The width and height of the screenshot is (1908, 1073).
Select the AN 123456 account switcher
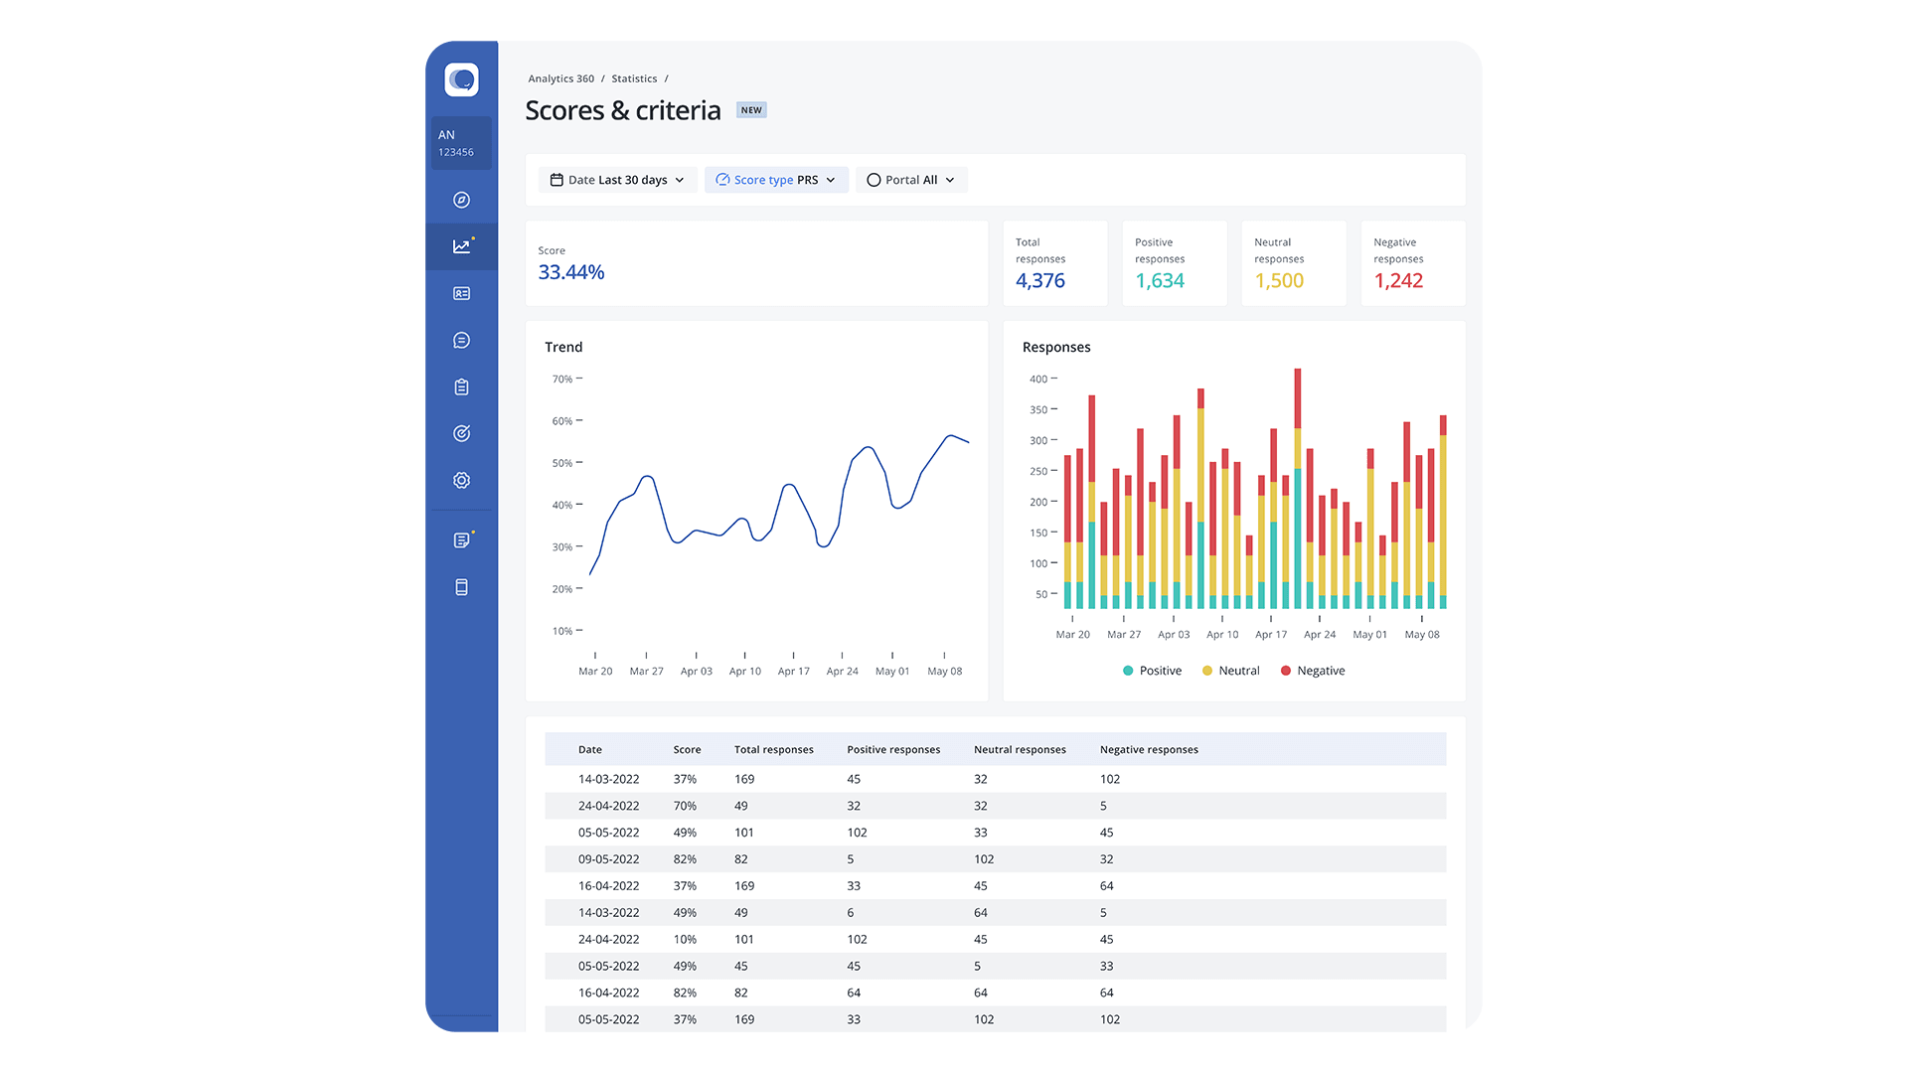pos(460,143)
